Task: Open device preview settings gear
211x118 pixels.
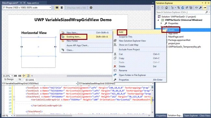Action: coord(91,8)
